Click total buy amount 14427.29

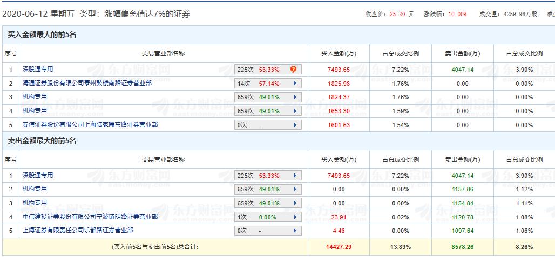coord(339,247)
